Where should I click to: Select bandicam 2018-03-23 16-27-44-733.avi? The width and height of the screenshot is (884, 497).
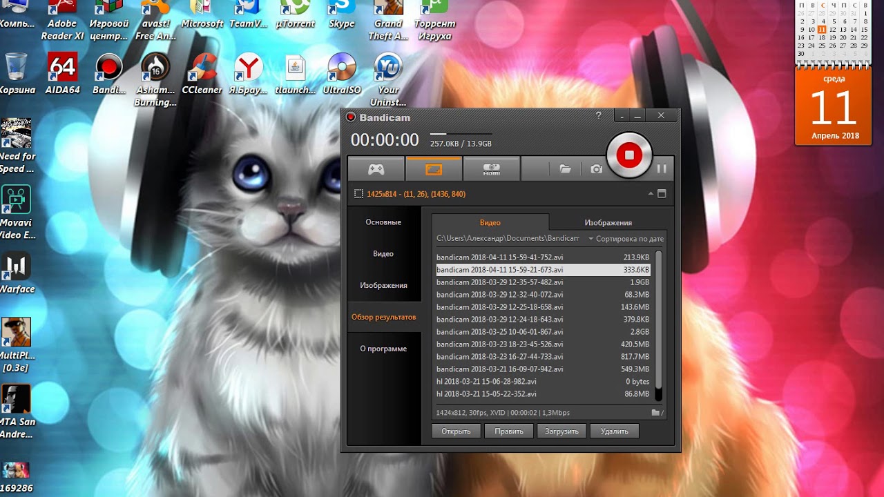(543, 357)
